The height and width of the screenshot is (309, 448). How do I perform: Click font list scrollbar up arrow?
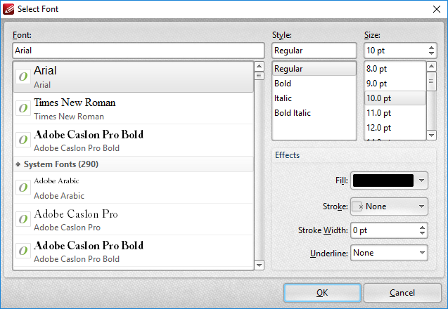[x=259, y=67]
